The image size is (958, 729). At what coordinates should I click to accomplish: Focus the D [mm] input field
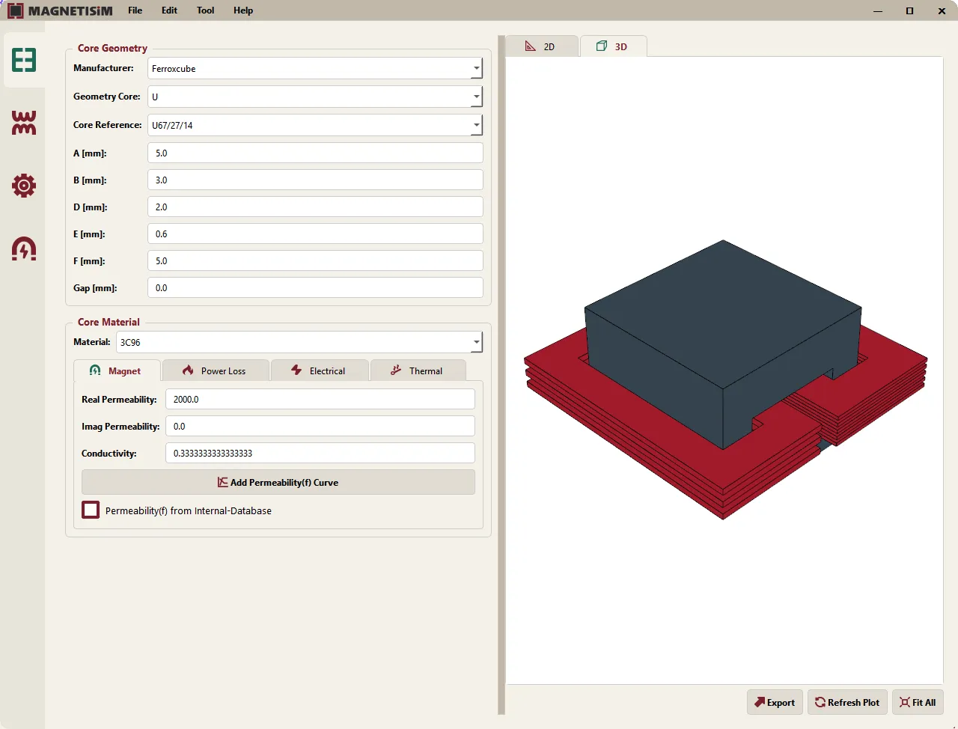coord(315,207)
